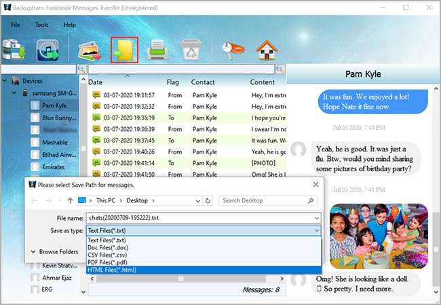Click the home icon in toolbar
The image size is (441, 305).
pyautogui.click(x=265, y=51)
